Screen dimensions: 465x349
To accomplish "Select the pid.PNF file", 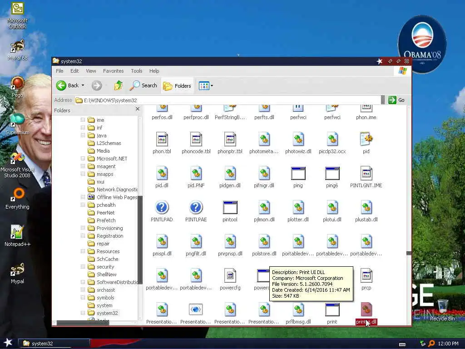I will [196, 177].
